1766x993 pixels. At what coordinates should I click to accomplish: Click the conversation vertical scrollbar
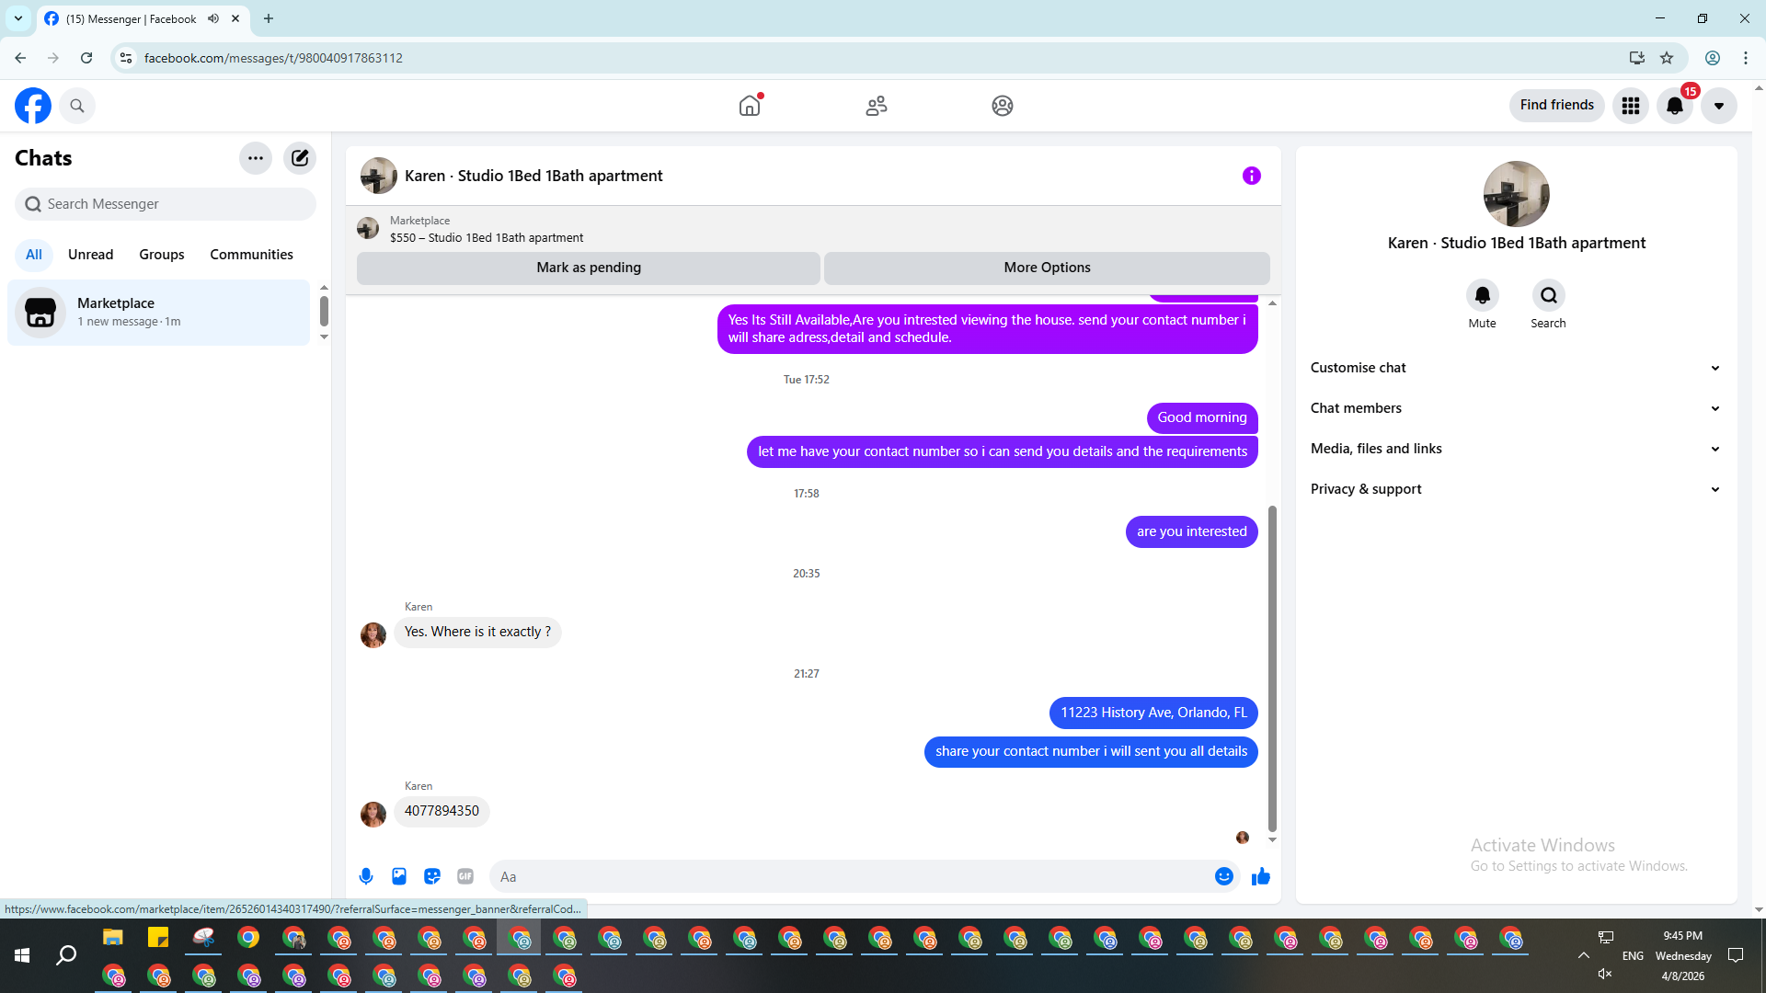[x=1272, y=667]
